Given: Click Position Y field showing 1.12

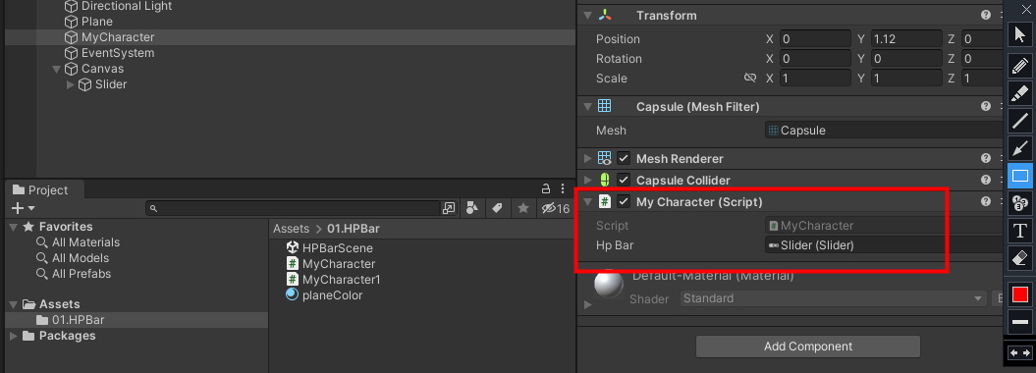Looking at the screenshot, I should [x=906, y=39].
